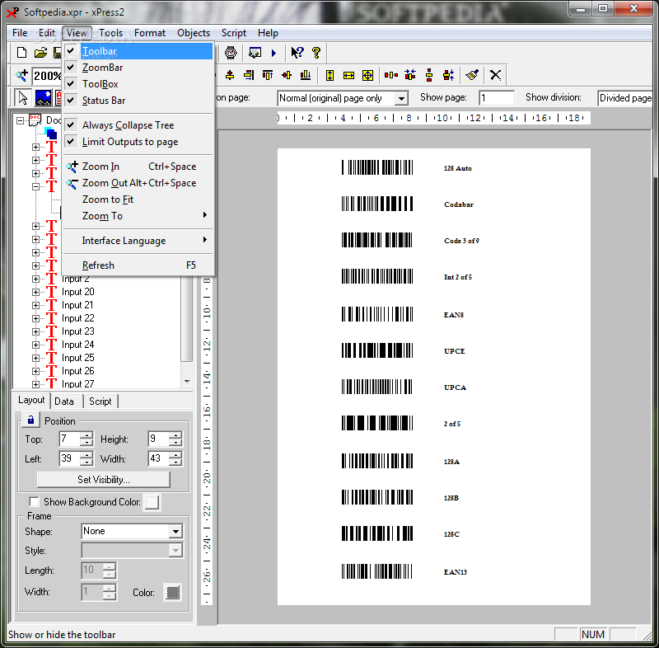The image size is (659, 648).
Task: Select the arrow pointer tool
Action: 23,98
